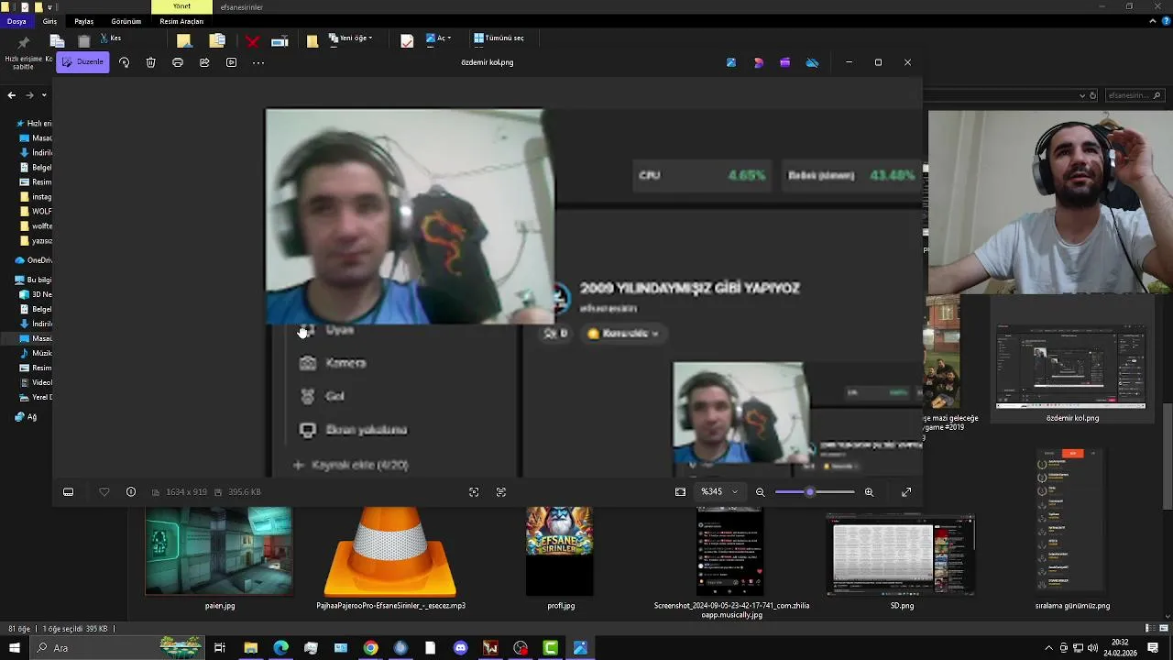Share the image using the share icon
The height and width of the screenshot is (660, 1173).
[x=204, y=62]
